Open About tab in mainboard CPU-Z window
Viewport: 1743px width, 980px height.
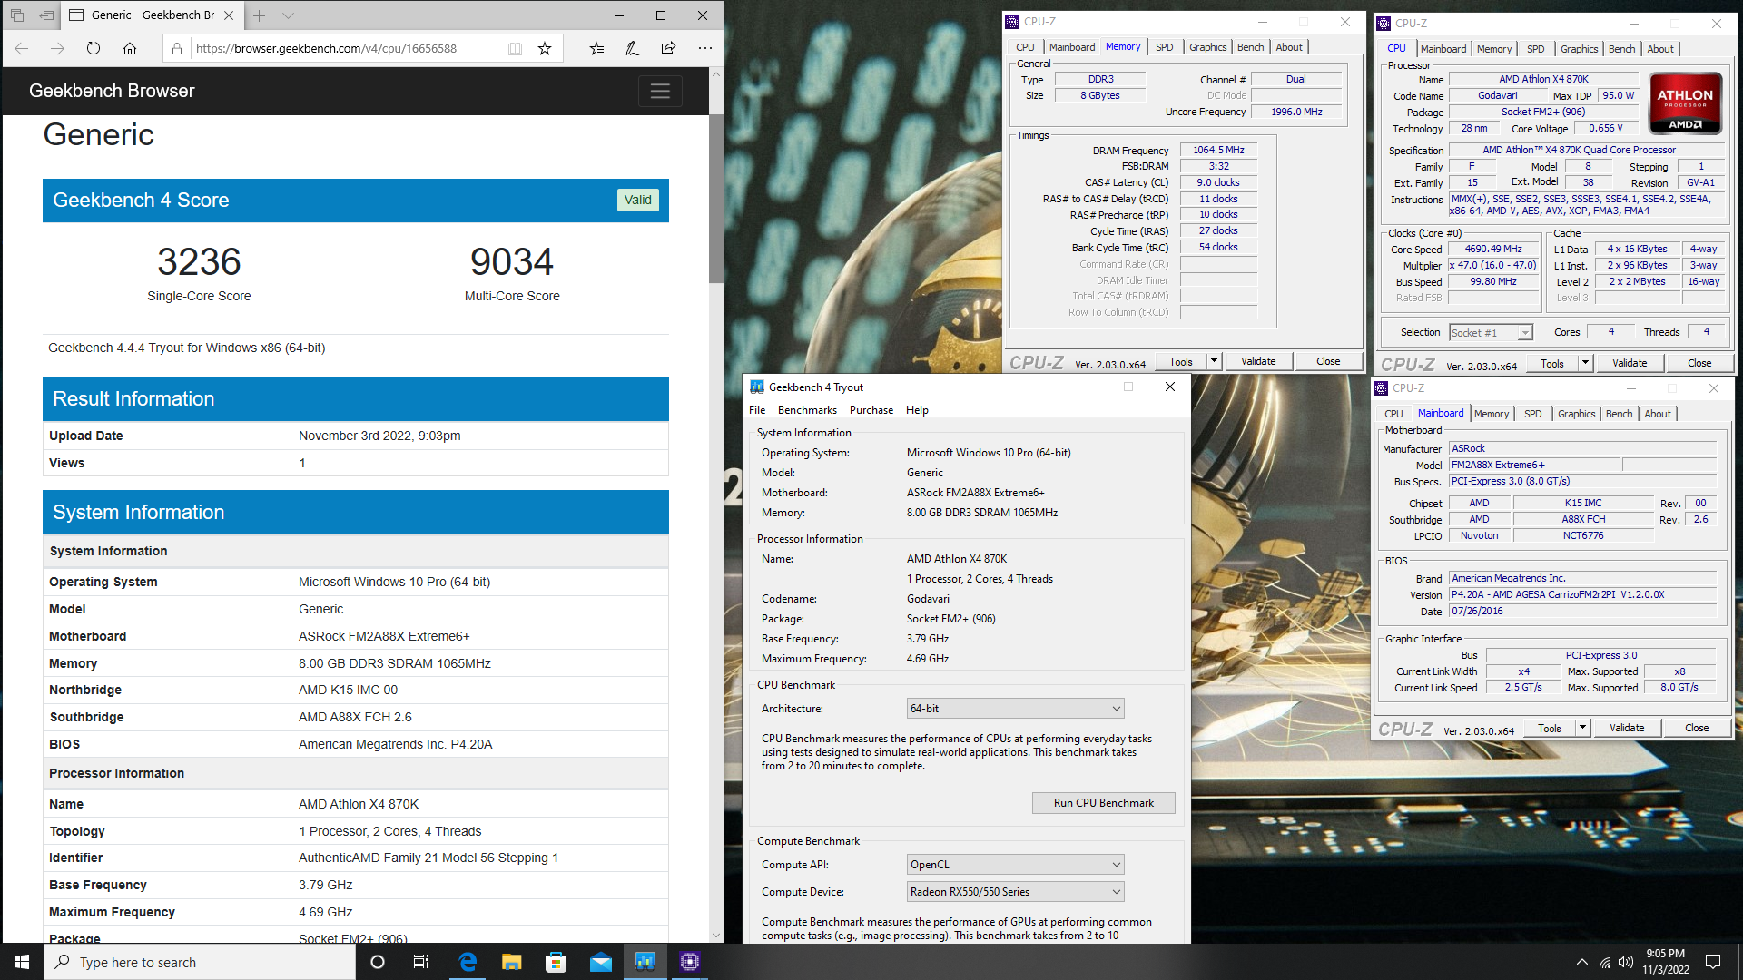click(x=1658, y=414)
